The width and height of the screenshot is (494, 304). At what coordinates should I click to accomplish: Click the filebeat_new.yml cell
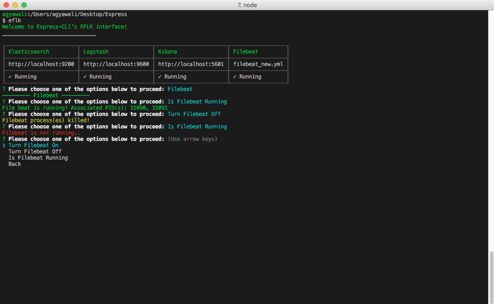coord(258,64)
